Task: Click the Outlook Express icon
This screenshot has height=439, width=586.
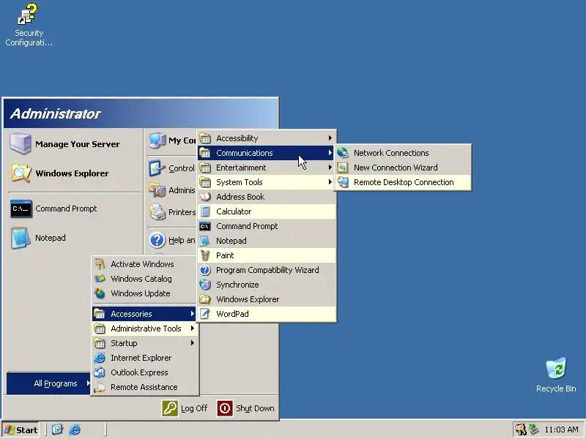Action: tap(100, 372)
